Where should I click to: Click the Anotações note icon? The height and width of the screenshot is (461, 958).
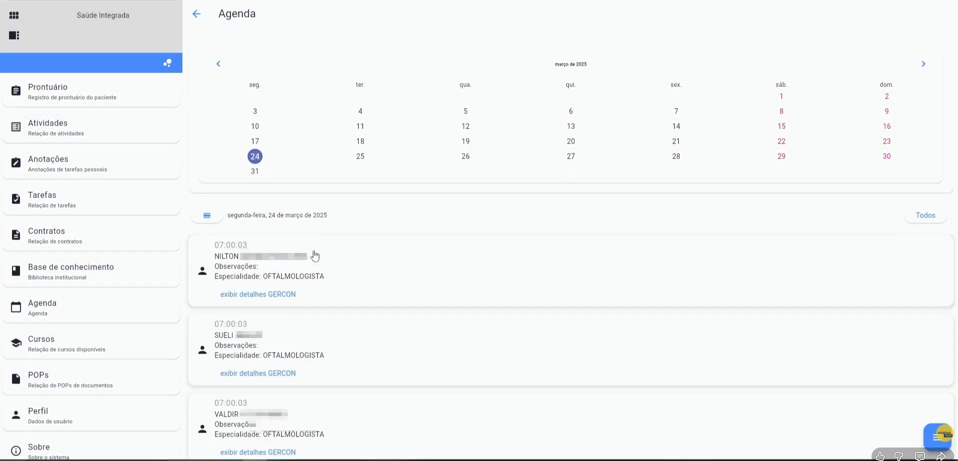(x=16, y=163)
